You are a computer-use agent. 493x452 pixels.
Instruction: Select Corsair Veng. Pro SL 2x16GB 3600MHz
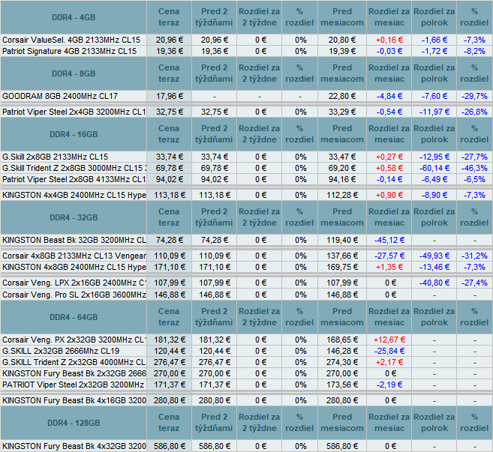click(74, 295)
